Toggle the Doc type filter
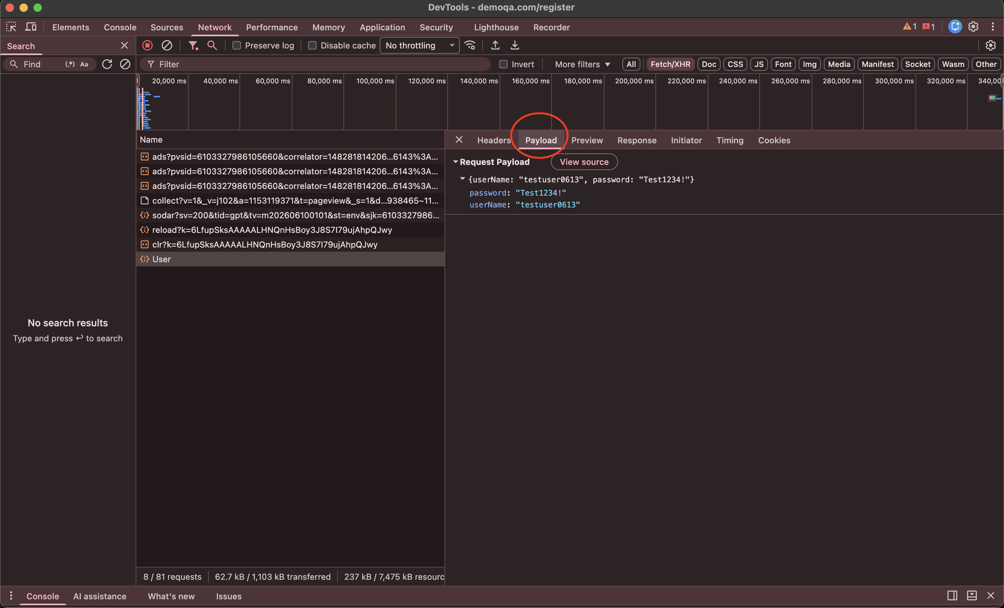 (709, 64)
